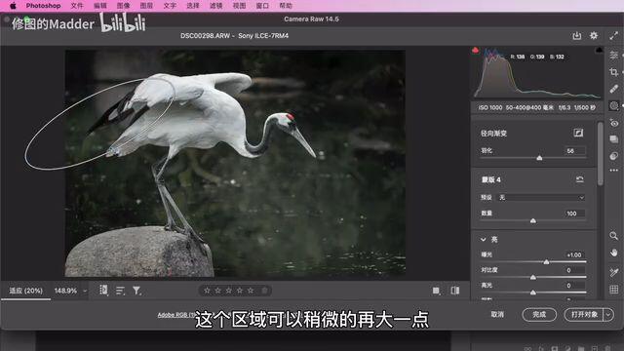Click the exposure 曝光 slider handle

[x=546, y=262]
